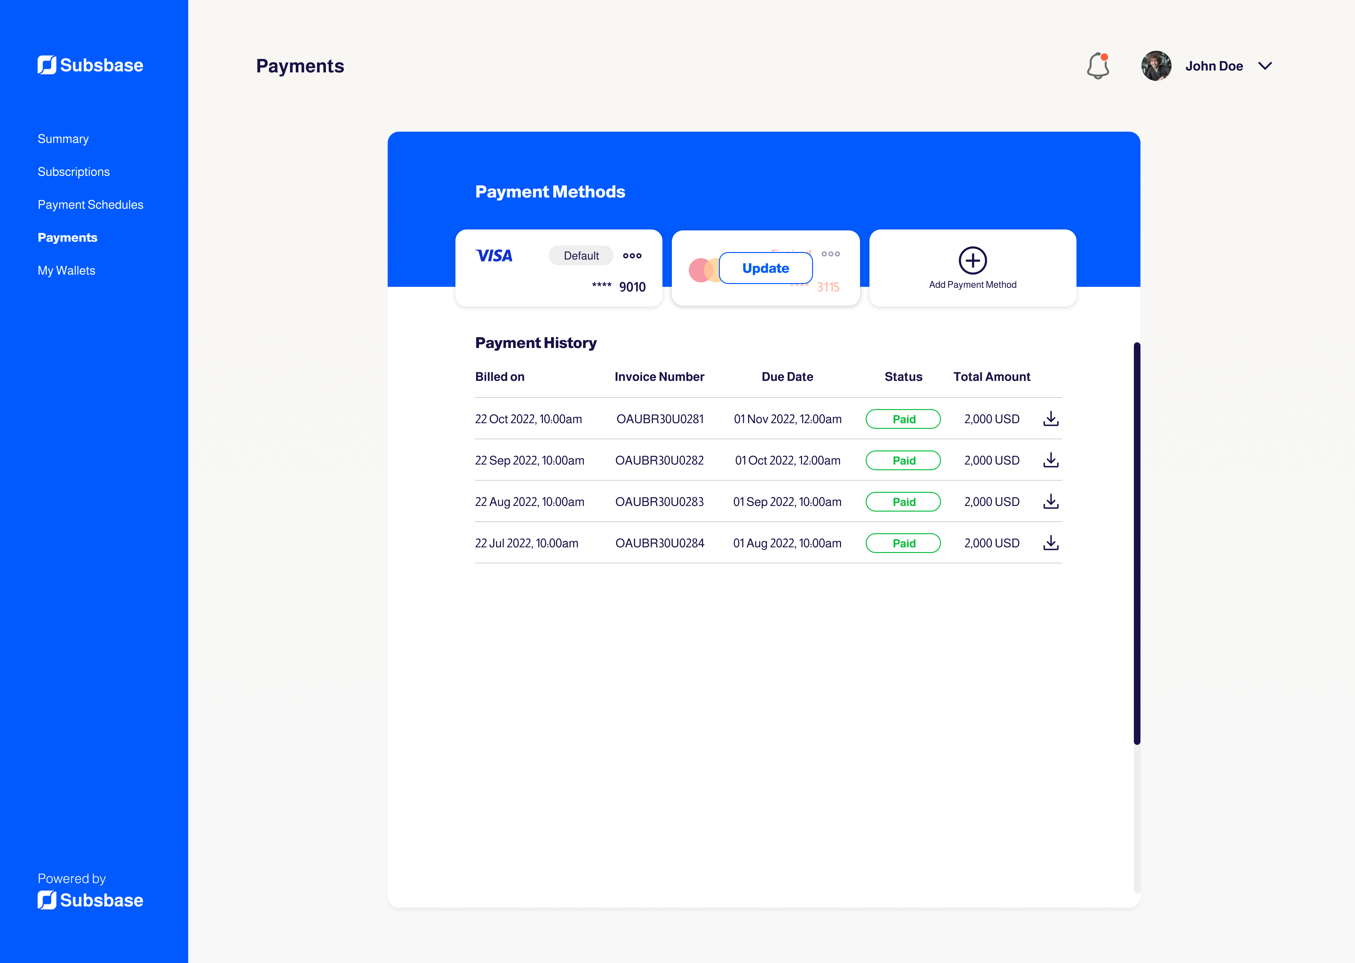Select the My Wallets sidebar item
The image size is (1355, 963).
tap(66, 270)
